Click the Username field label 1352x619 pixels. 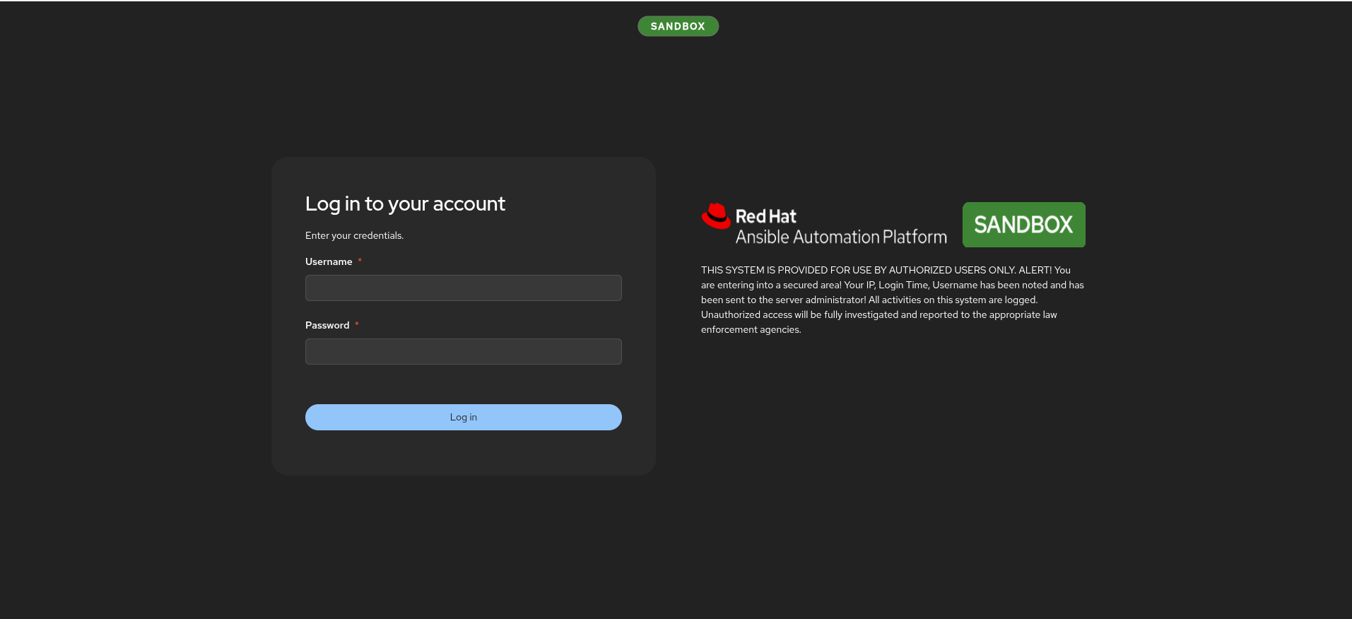[x=329, y=261]
